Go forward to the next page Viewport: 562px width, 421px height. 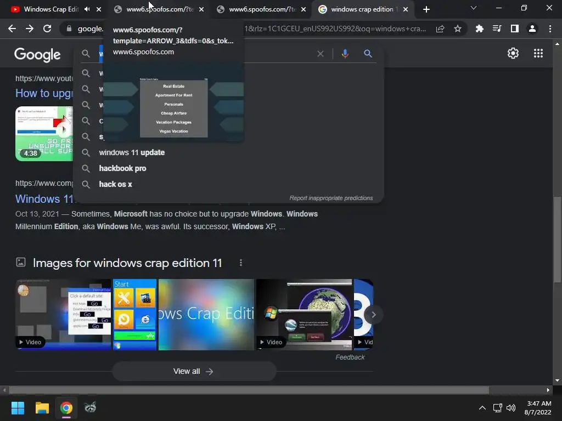click(x=30, y=29)
